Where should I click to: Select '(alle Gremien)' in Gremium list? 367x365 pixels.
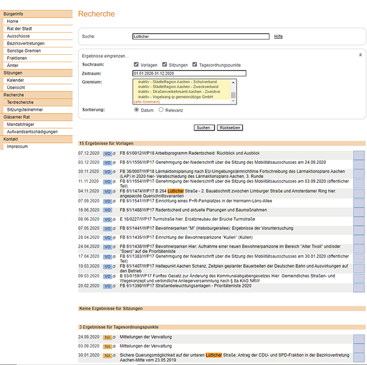[146, 101]
